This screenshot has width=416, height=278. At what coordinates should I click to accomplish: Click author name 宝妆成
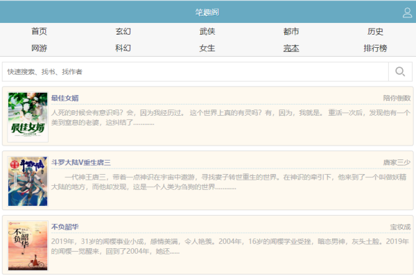point(400,227)
